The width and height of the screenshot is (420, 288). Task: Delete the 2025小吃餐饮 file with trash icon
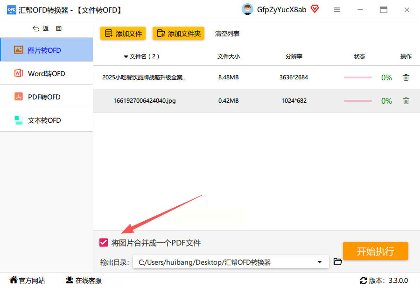point(406,77)
